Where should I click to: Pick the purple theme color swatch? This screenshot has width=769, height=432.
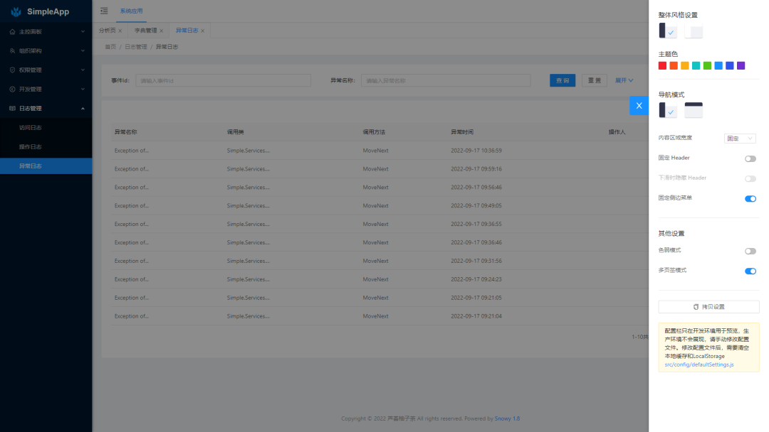741,65
